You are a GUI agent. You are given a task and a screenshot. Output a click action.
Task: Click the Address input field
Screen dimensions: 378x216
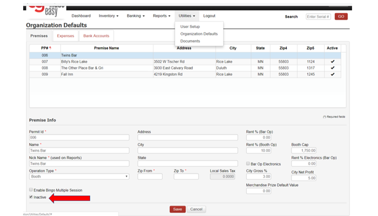coord(187,137)
